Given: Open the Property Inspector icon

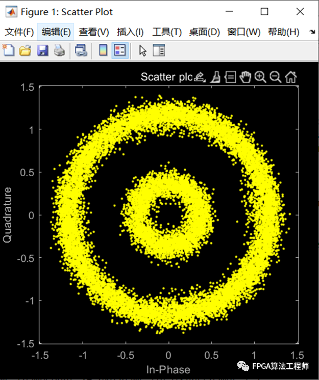Looking at the screenshot, I should 159,50.
